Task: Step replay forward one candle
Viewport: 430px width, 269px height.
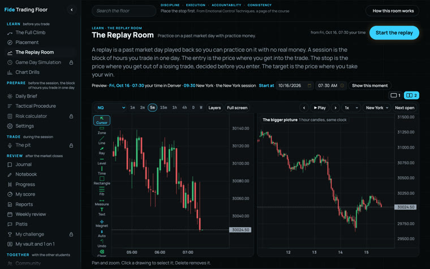Action: coord(336,108)
